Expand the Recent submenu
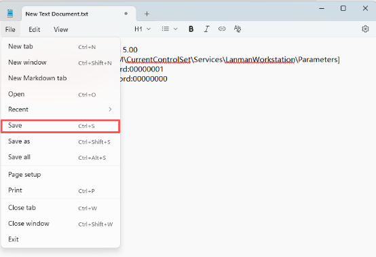The image size is (376, 257). point(60,109)
